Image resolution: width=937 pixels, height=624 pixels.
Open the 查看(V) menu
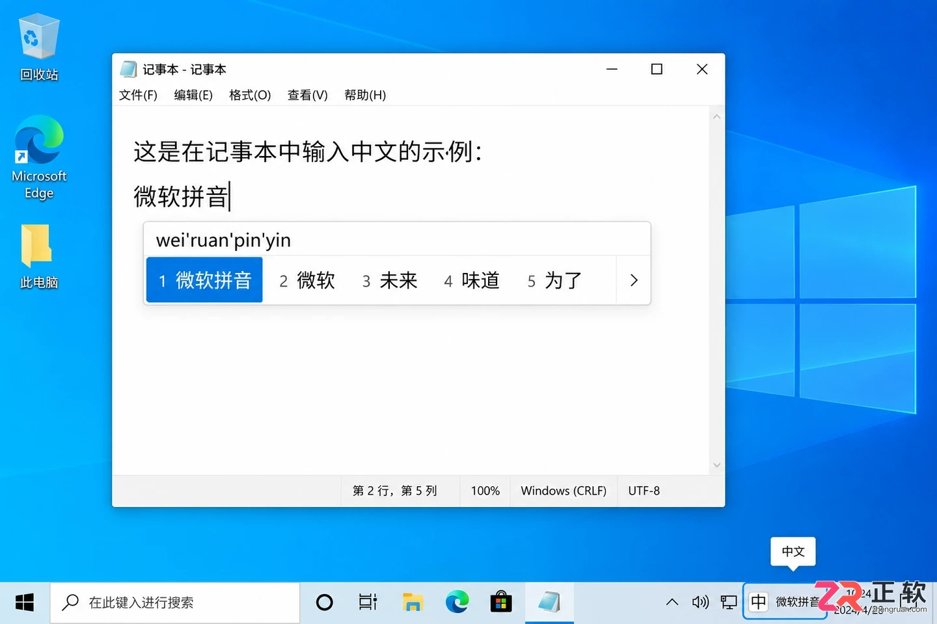(308, 96)
